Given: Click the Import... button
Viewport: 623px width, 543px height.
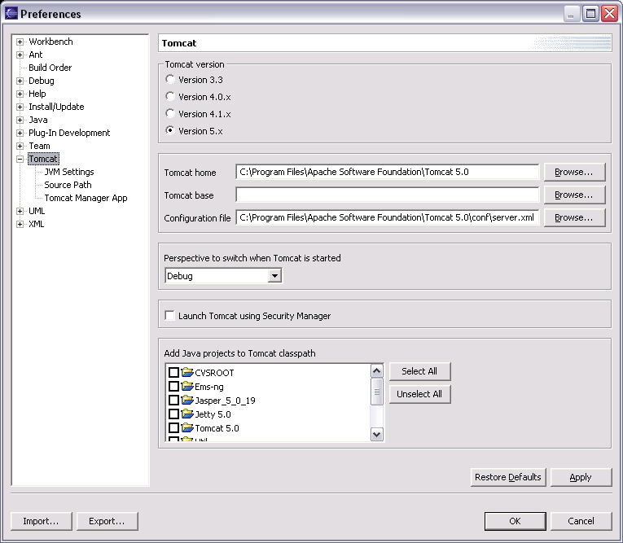Looking at the screenshot, I should [42, 521].
